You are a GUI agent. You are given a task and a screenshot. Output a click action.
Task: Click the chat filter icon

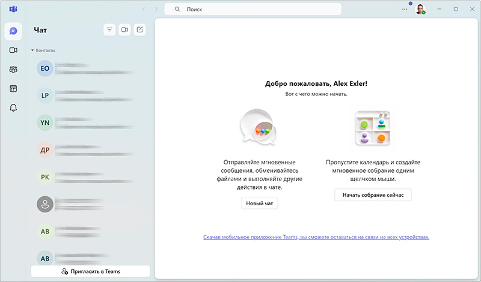[109, 29]
